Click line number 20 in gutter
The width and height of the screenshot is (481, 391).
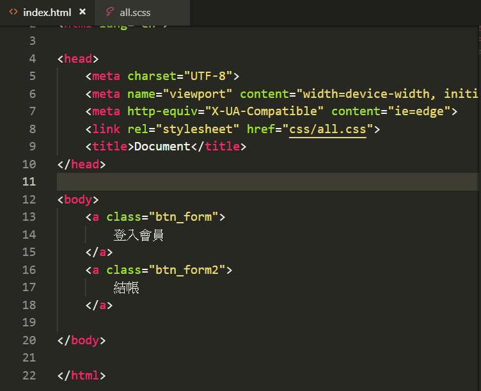click(29, 340)
